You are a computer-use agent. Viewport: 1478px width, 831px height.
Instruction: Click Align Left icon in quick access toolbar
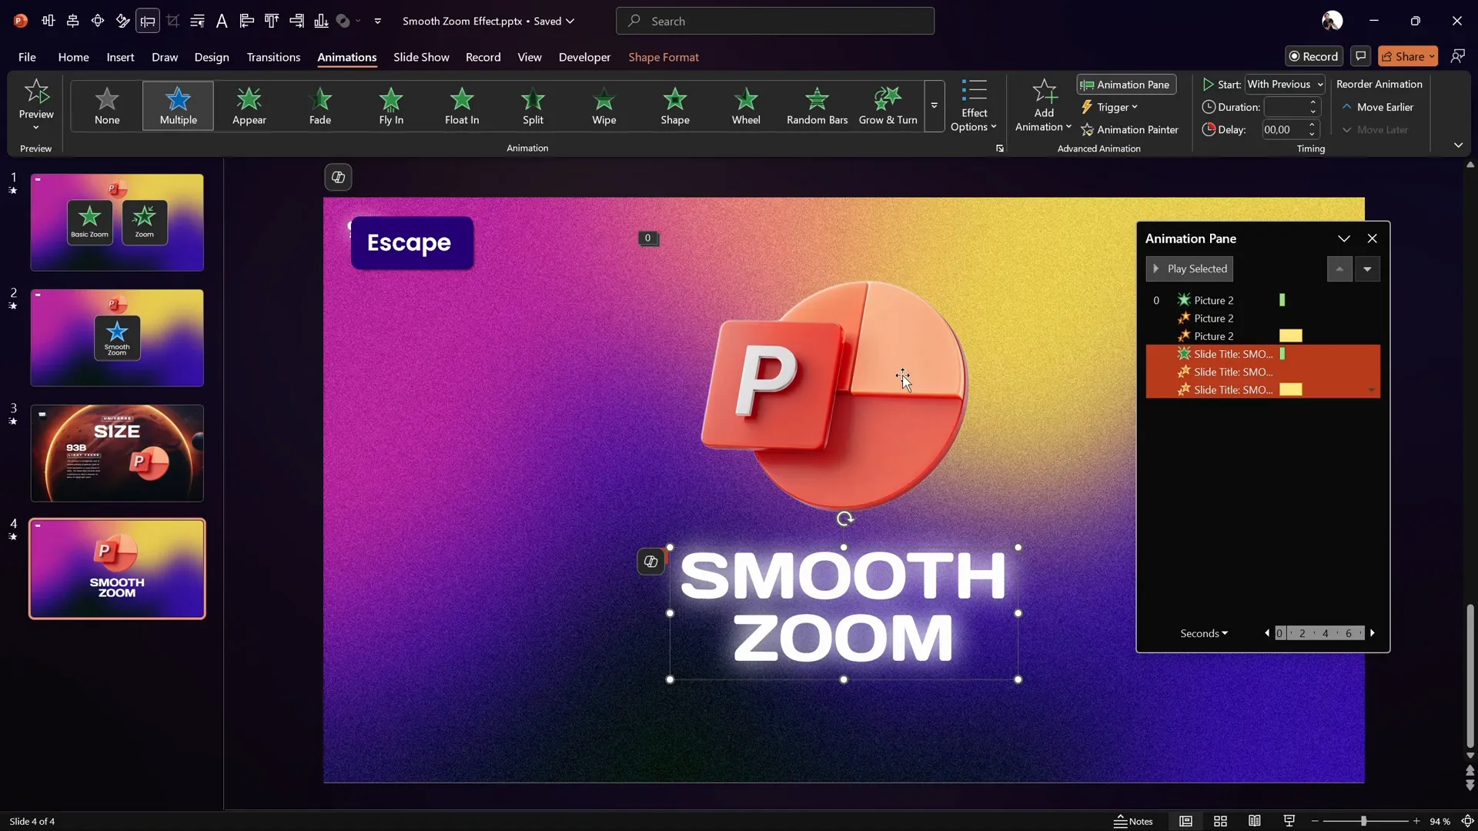click(247, 21)
